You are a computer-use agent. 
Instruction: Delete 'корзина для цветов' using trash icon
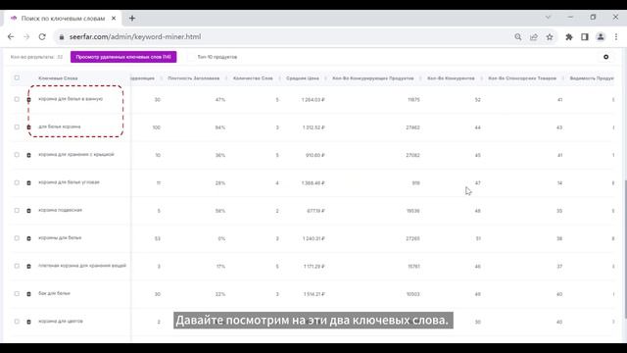pyautogui.click(x=28, y=322)
